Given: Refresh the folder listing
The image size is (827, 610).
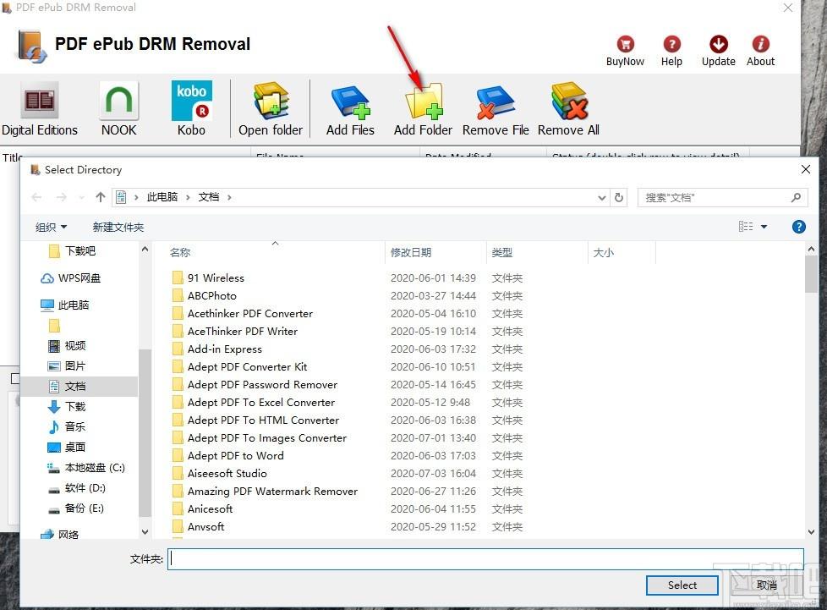Looking at the screenshot, I should pyautogui.click(x=619, y=197).
